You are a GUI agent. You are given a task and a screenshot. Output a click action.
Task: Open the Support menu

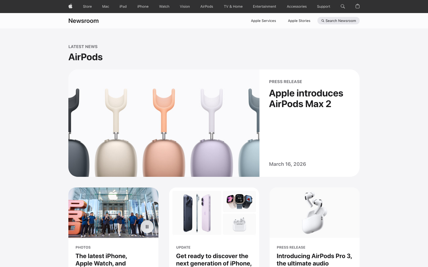(323, 7)
